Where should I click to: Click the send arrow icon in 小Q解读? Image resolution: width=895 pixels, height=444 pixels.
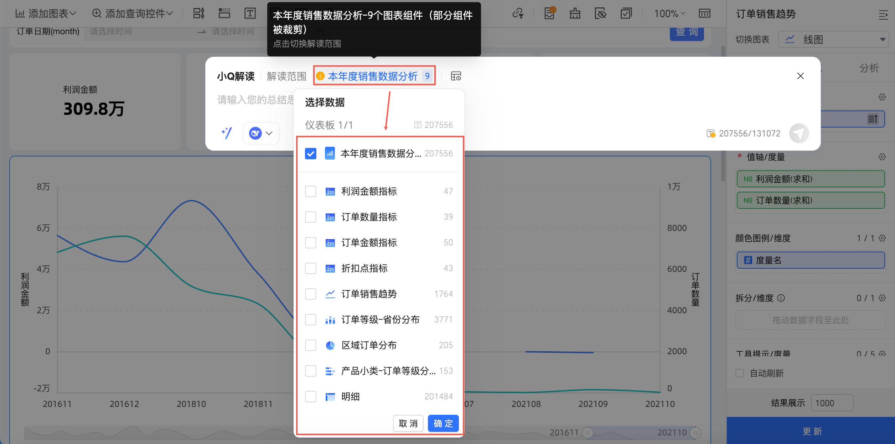click(798, 133)
